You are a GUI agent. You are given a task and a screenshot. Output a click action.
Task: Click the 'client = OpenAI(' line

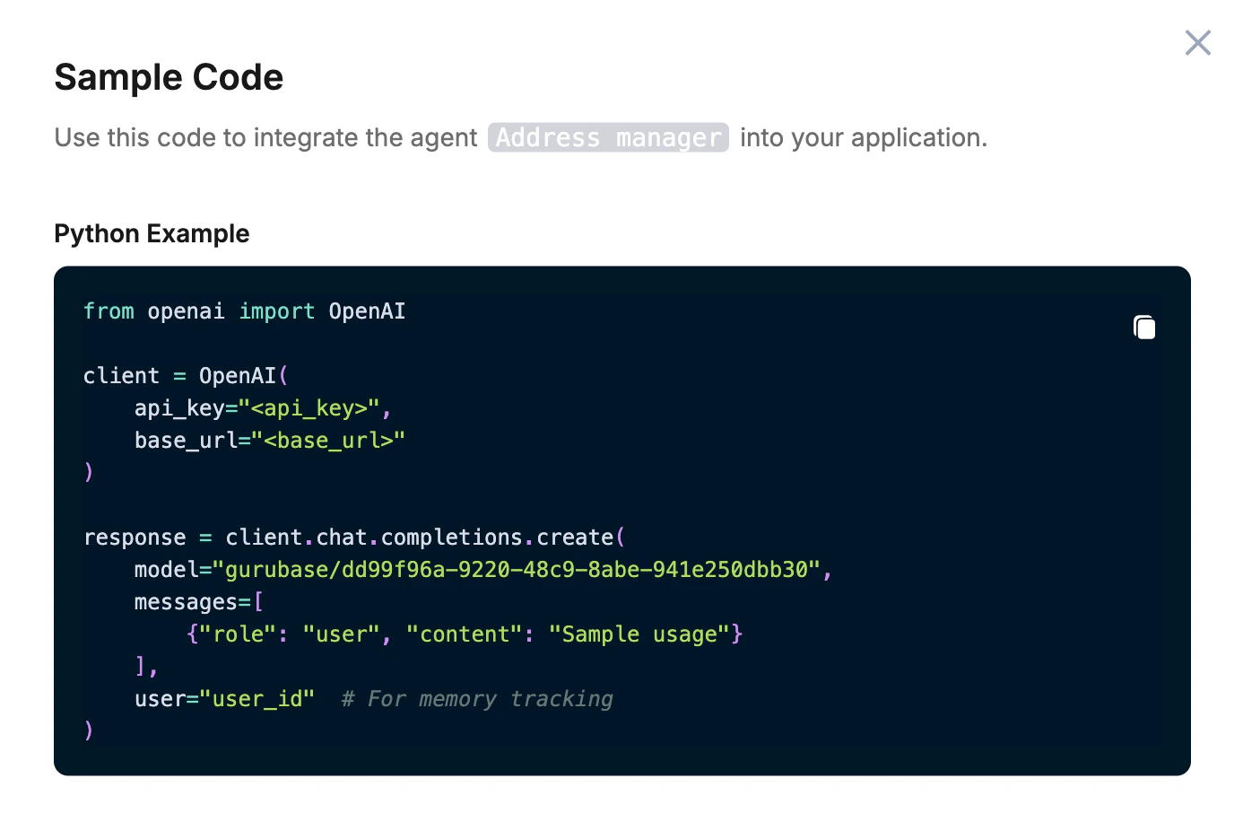pos(186,376)
